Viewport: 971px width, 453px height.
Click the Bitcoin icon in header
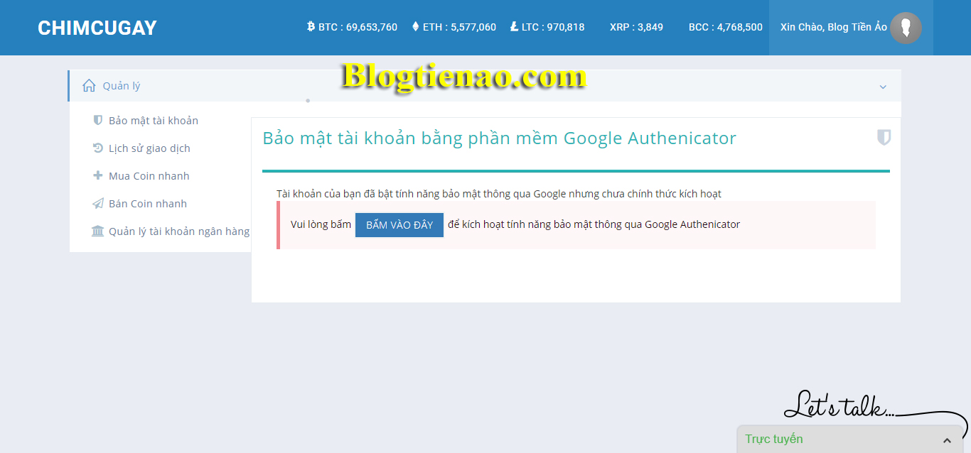[311, 27]
